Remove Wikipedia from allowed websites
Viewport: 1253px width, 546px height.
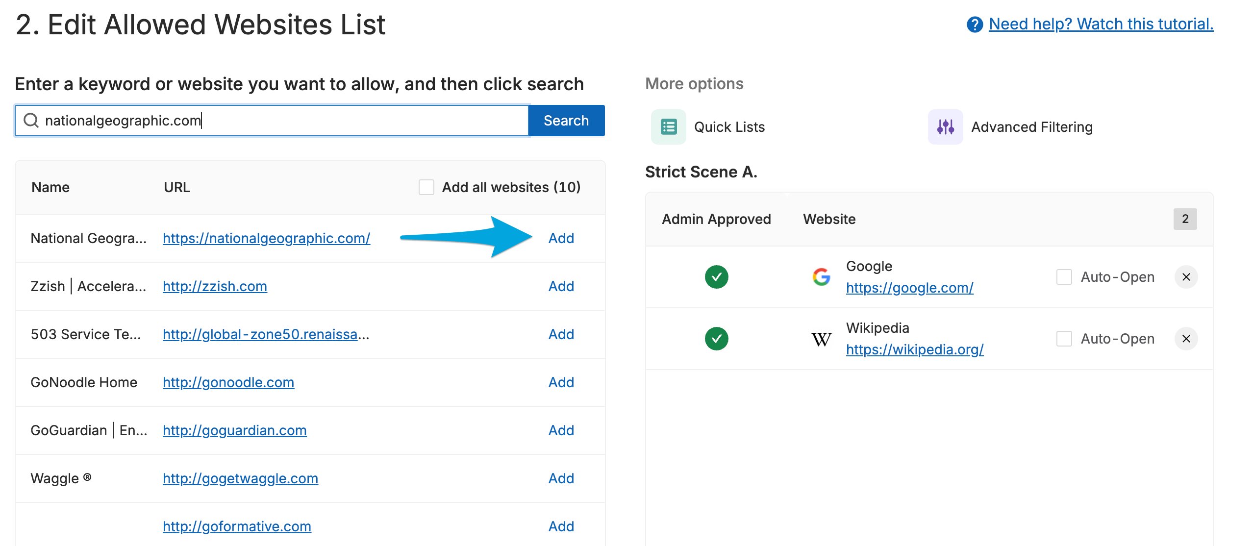coord(1186,339)
